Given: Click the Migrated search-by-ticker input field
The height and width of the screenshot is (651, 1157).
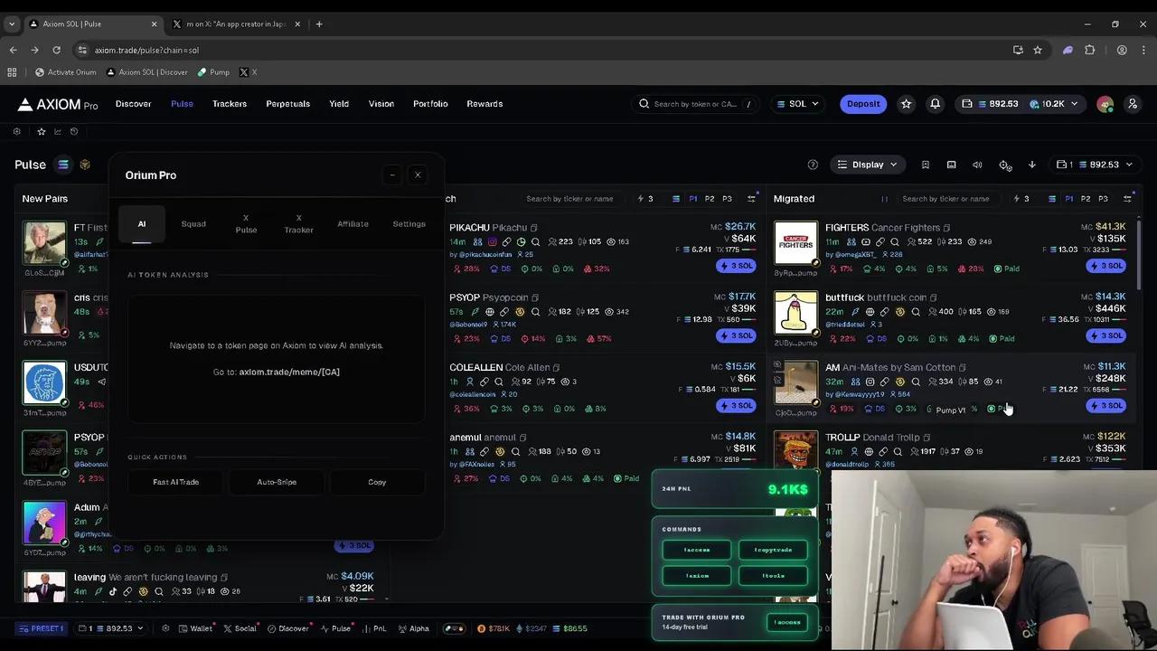Looking at the screenshot, I should [x=946, y=198].
